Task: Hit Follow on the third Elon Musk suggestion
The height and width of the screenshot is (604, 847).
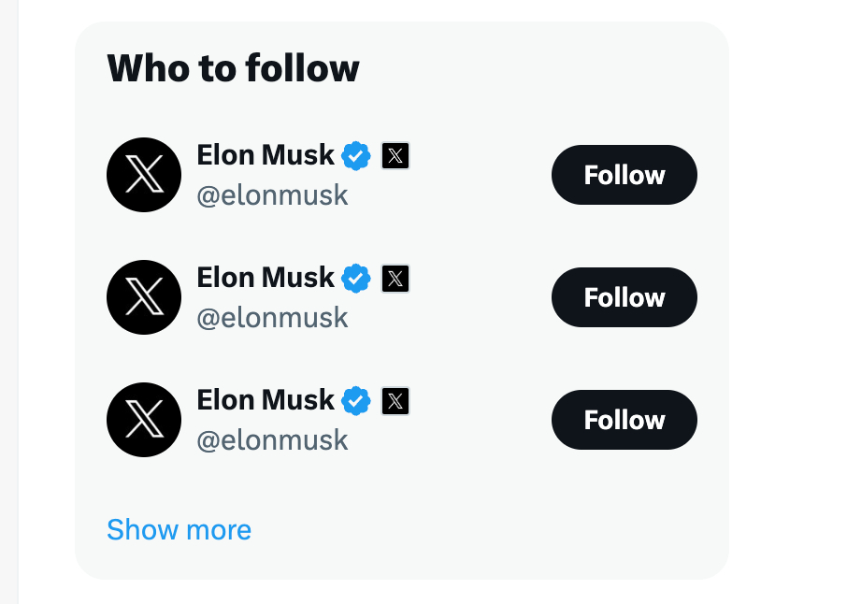Action: pyautogui.click(x=624, y=420)
